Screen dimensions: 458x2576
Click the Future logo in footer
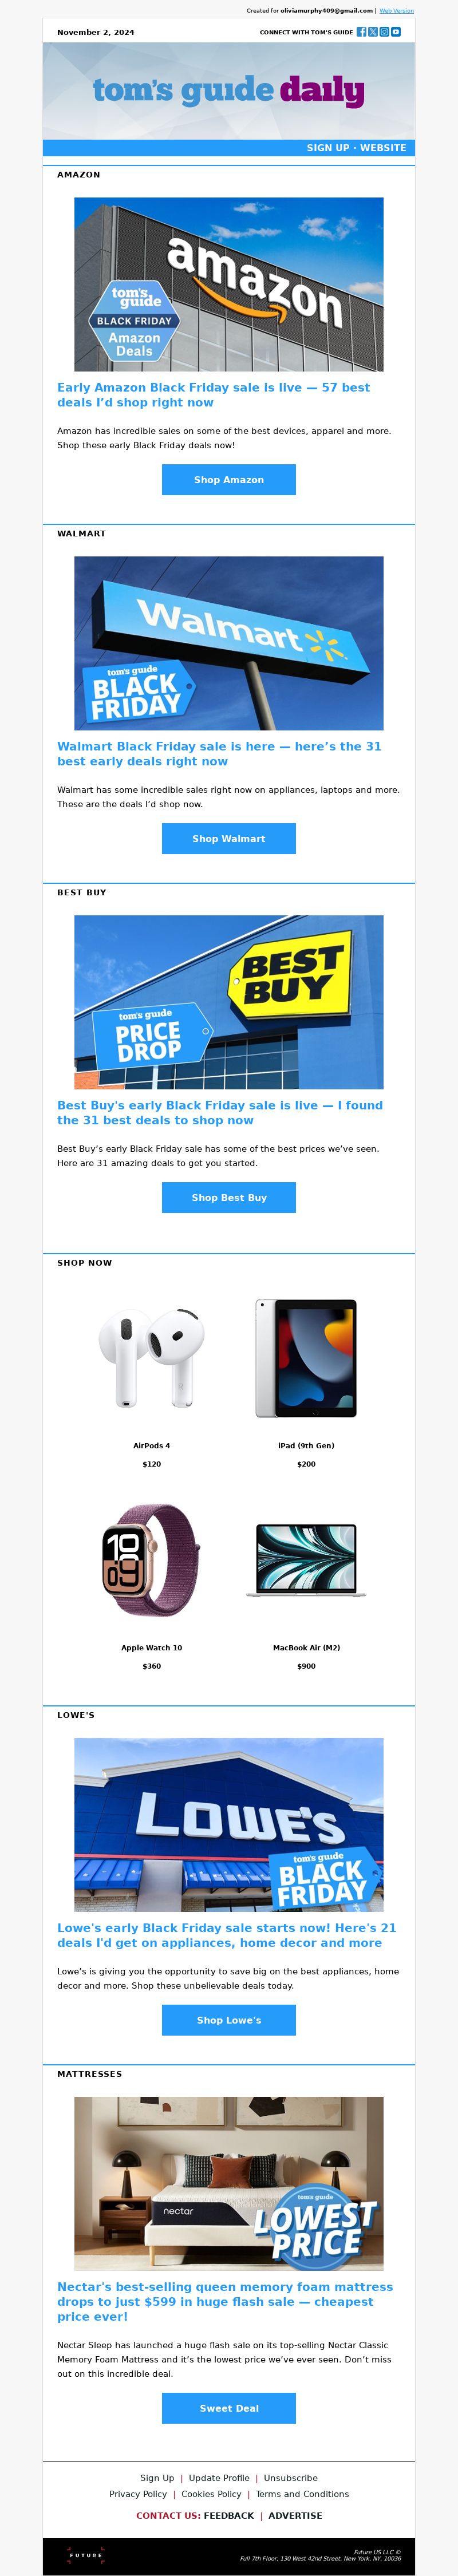[86, 2555]
